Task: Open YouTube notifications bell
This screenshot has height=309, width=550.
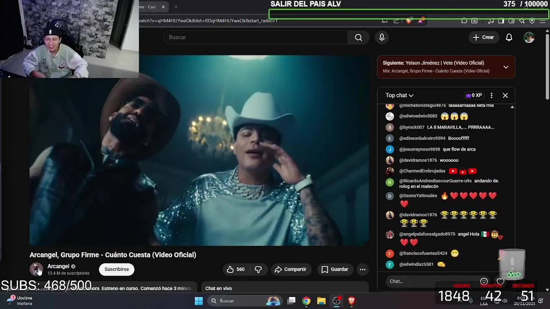Action: (509, 37)
